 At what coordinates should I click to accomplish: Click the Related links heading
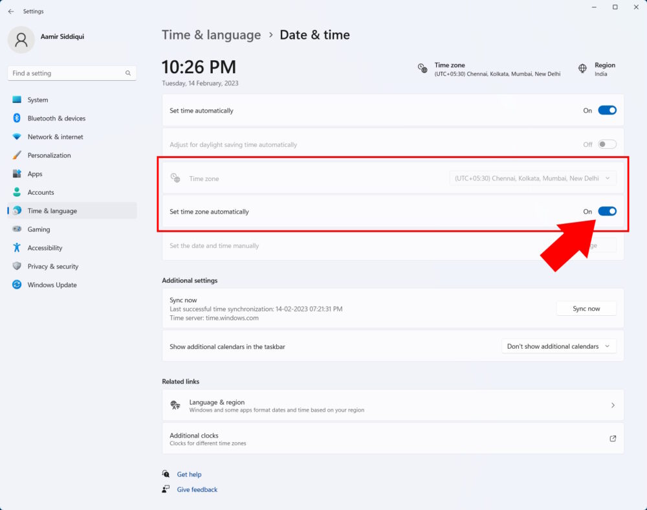click(181, 381)
